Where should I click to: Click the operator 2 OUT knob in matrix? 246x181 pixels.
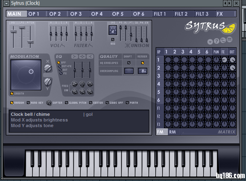pyautogui.click(x=232, y=68)
